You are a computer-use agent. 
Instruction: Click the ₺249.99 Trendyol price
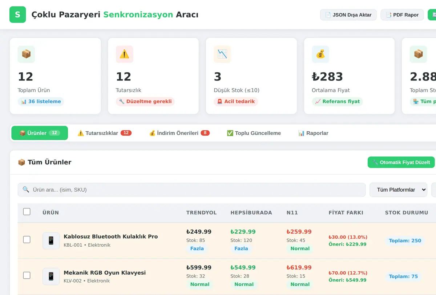click(x=199, y=232)
